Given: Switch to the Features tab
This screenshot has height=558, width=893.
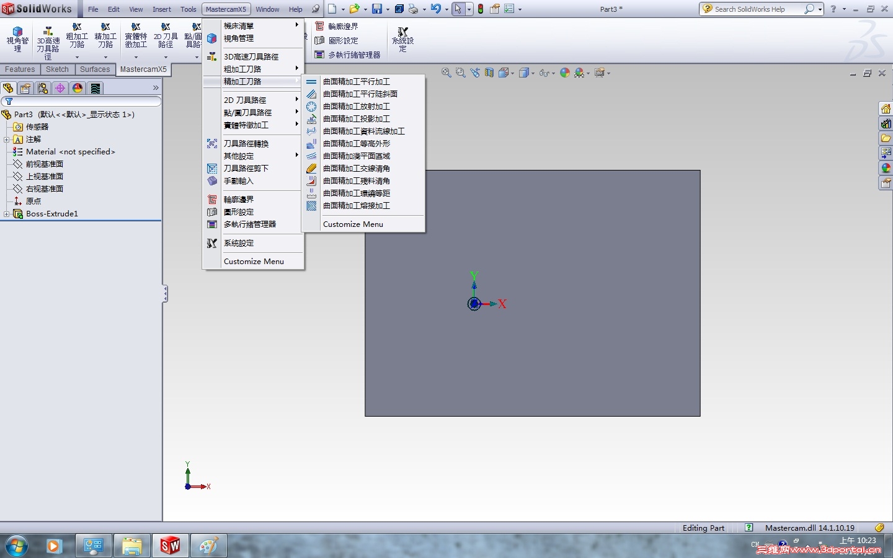Looking at the screenshot, I should click(20, 69).
